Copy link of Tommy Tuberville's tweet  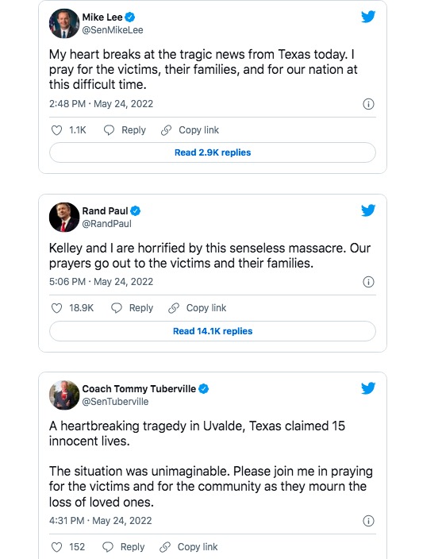pyautogui.click(x=188, y=547)
